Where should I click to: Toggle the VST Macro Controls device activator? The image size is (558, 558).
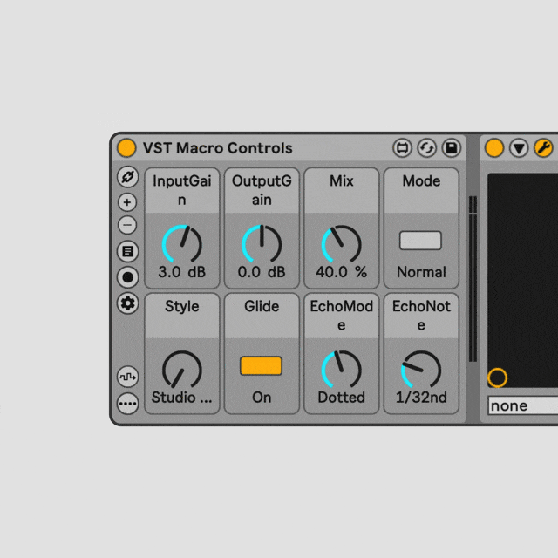126,147
